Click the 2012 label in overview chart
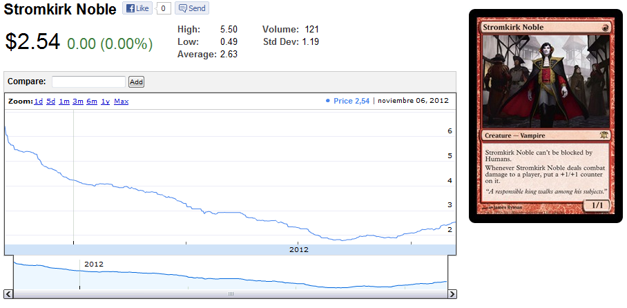The image size is (627, 308). point(94,264)
